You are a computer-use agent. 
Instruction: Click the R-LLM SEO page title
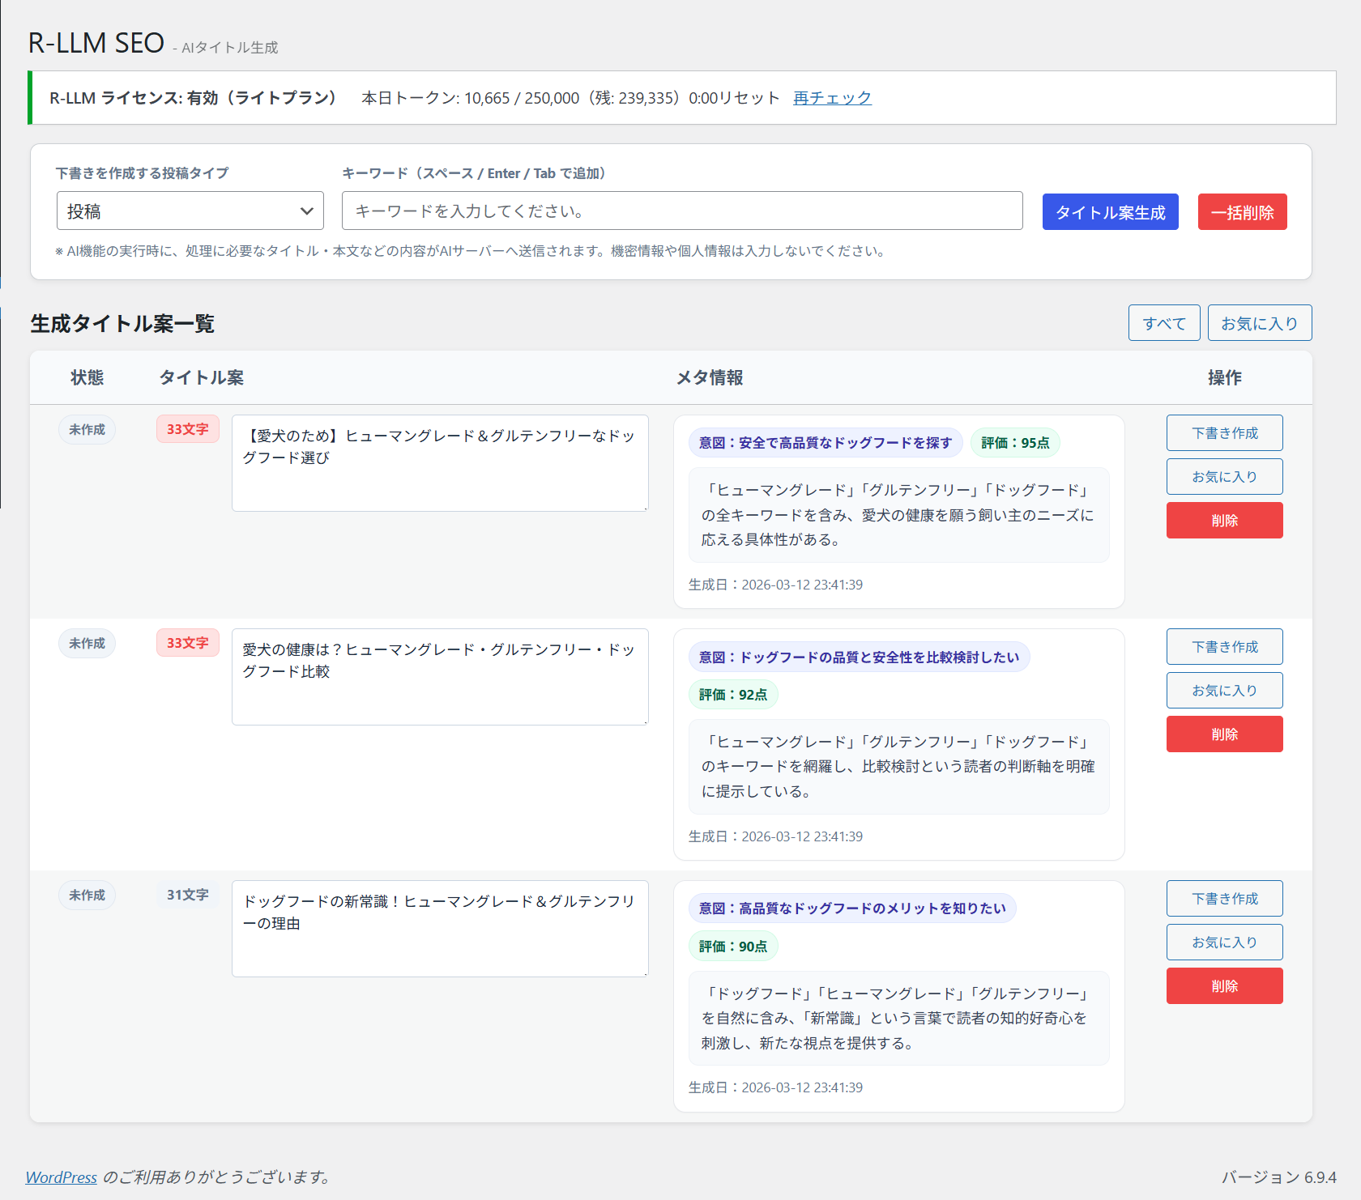[x=96, y=43]
